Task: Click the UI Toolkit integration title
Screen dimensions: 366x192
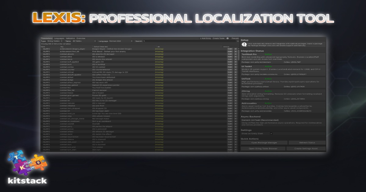Action: tap(246, 66)
